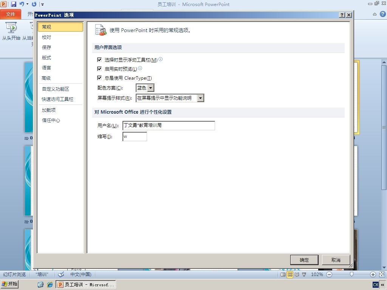
Task: Click the spell check icon in status bar
Action: point(61,274)
